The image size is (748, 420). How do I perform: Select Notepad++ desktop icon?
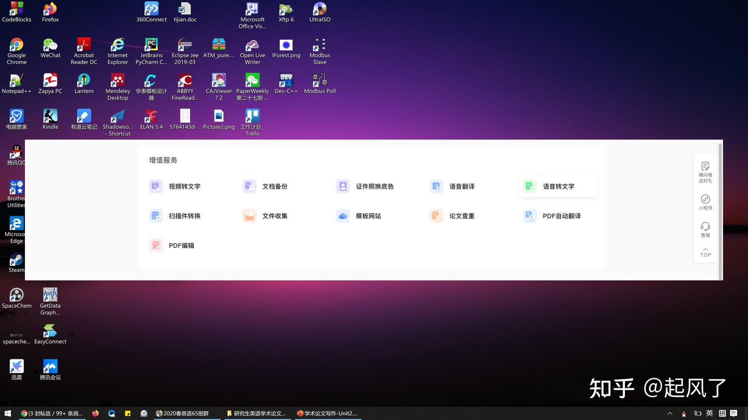point(17,84)
